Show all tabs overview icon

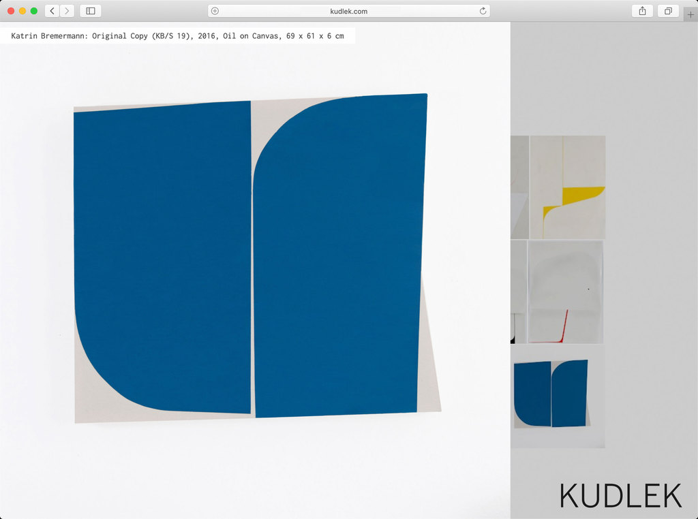[668, 11]
